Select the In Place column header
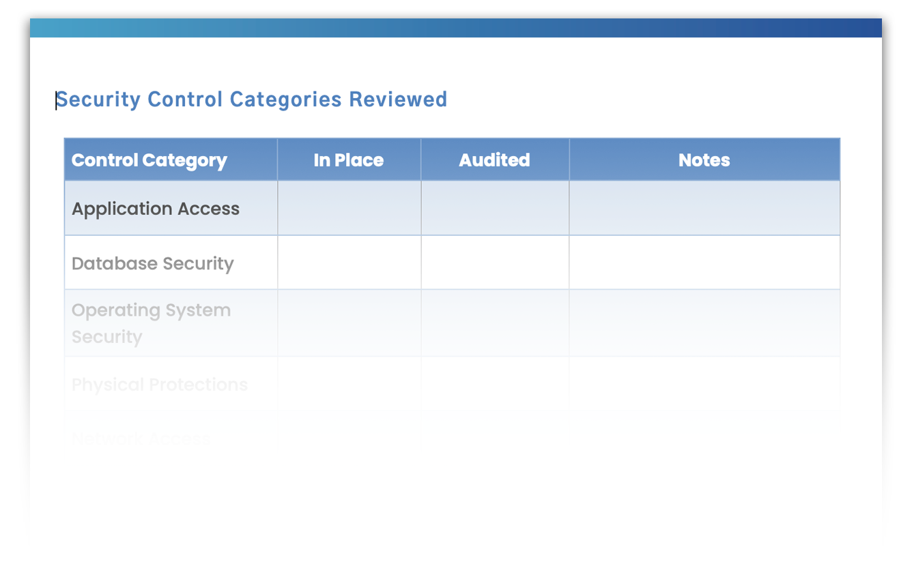Screen dimensions: 912x566 pyautogui.click(x=348, y=160)
